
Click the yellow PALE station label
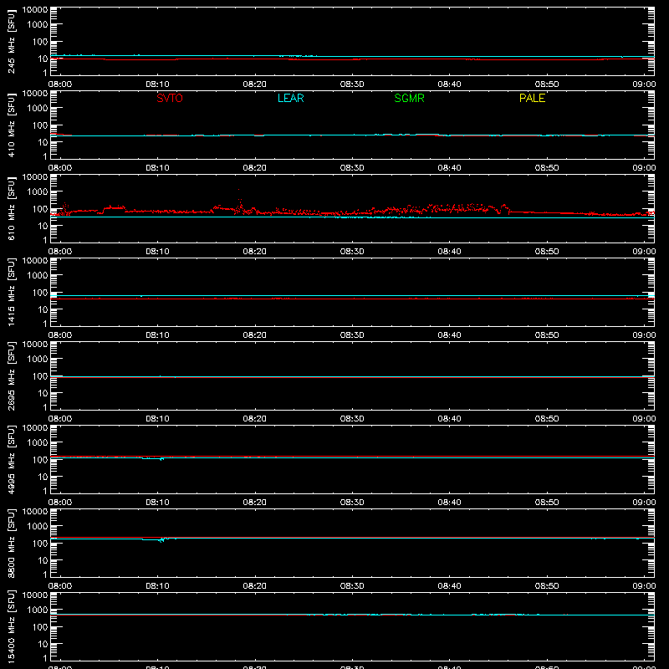pyautogui.click(x=532, y=98)
